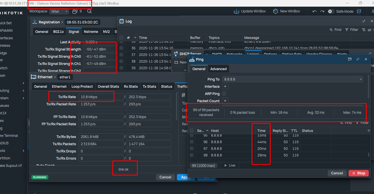This screenshot has height=194, width=374.
Task: Add an Interface value with plus button
Action: (225, 87)
